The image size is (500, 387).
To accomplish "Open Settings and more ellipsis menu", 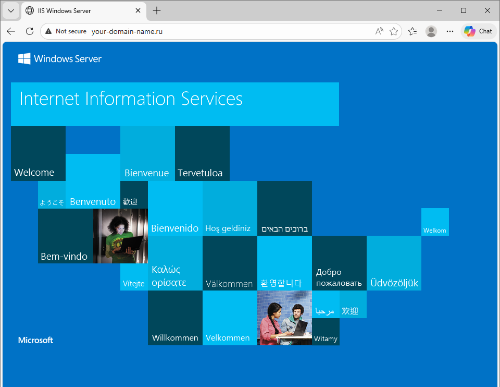I will tap(450, 31).
